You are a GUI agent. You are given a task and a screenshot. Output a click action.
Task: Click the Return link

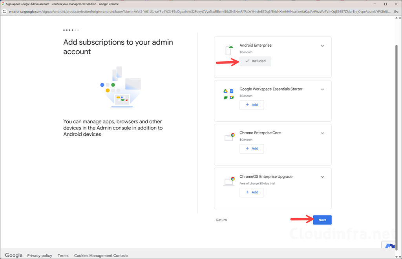click(x=221, y=220)
